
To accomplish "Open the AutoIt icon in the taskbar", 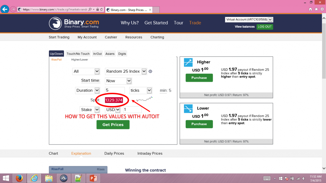I will tap(64, 178).
